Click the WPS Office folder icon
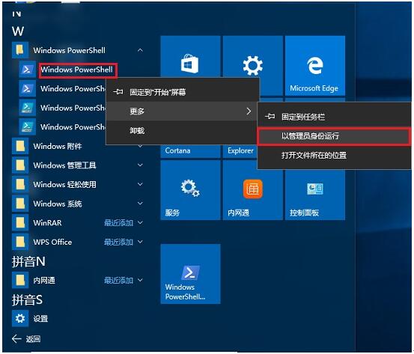This screenshot has width=414, height=354. click(x=20, y=242)
